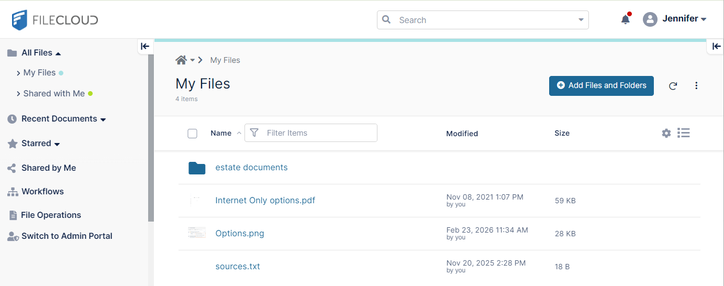Click the refresh icon beside Add Files

pos(673,86)
